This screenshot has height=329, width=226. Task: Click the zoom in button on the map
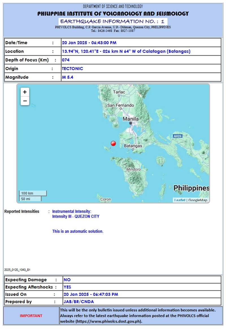(x=25, y=92)
